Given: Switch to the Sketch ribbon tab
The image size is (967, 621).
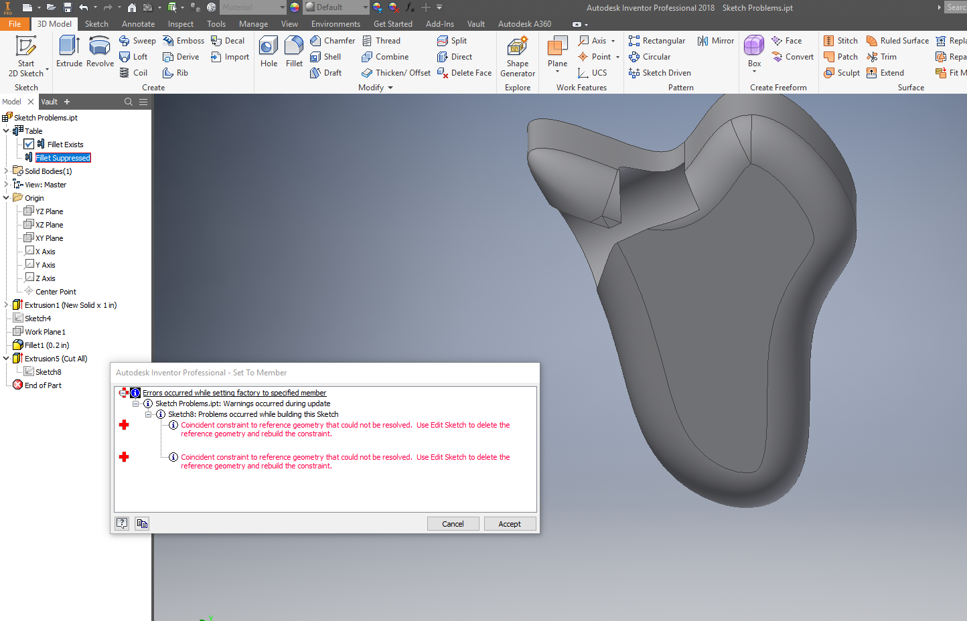Looking at the screenshot, I should [96, 23].
